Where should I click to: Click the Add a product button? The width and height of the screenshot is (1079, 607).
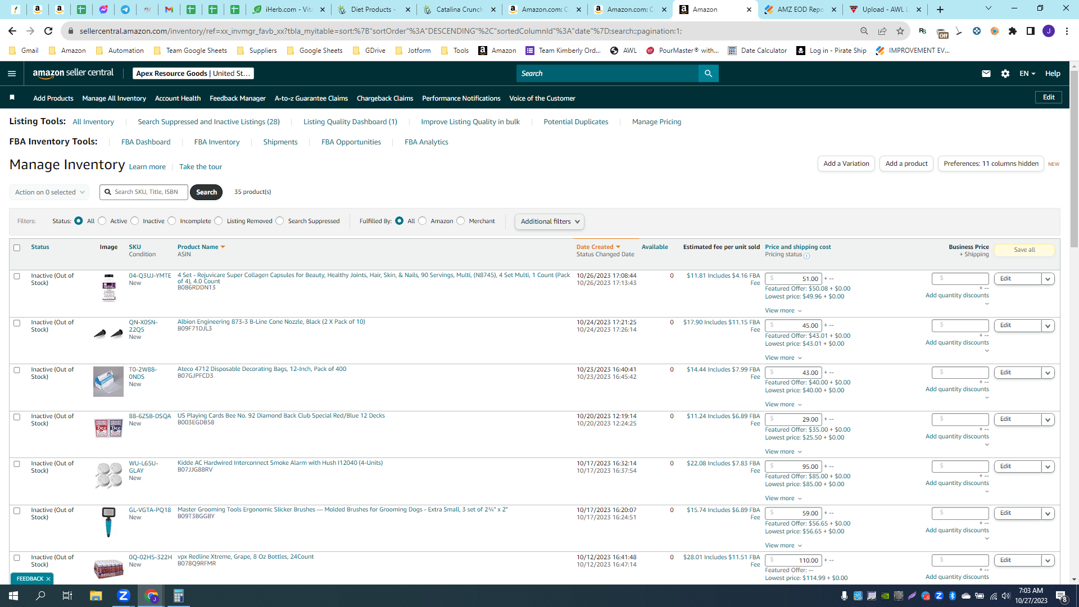[906, 164]
